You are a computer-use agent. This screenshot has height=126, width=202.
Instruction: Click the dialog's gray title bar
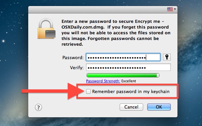[x=98, y=9]
